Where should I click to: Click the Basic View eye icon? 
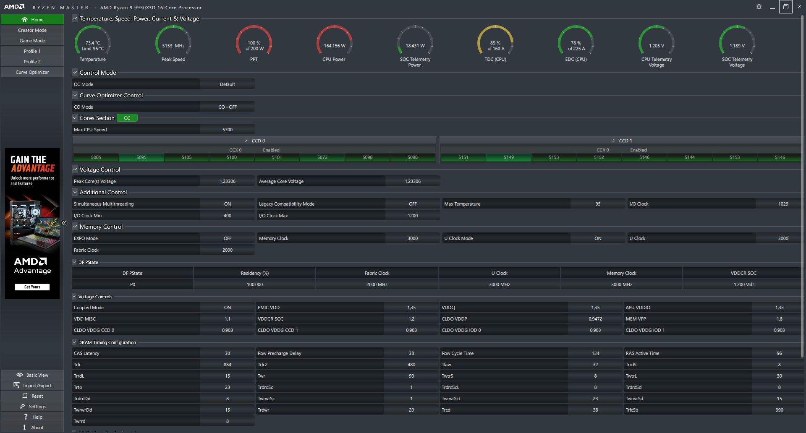20,375
